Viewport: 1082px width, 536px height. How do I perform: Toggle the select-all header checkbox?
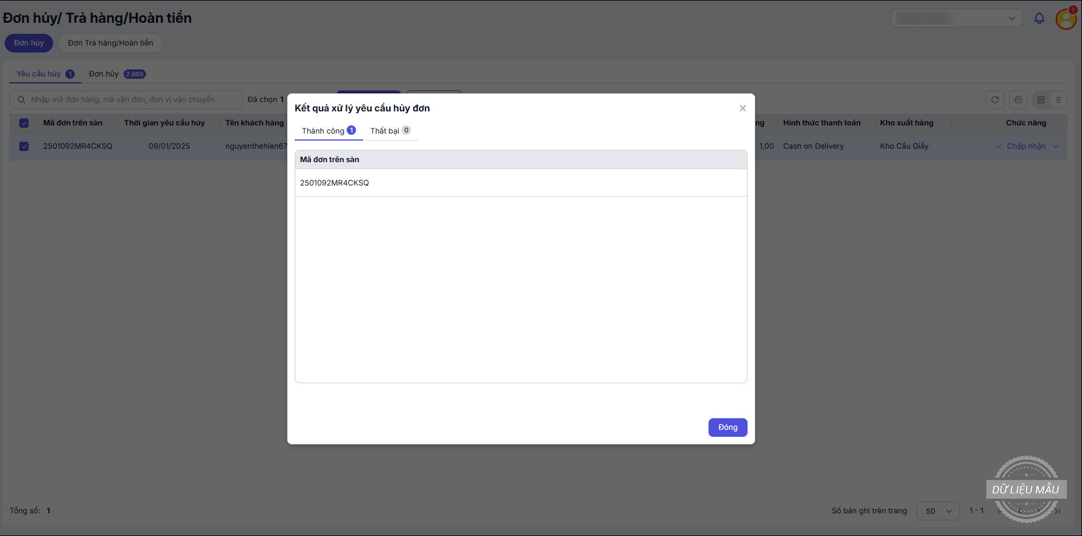[x=24, y=123]
